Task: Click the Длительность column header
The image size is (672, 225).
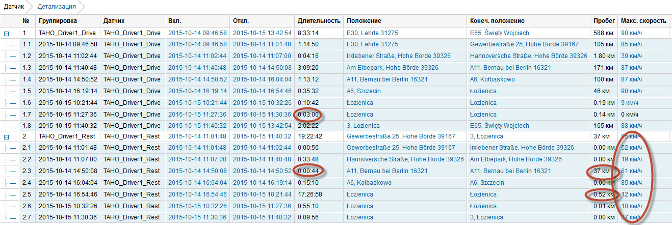Action: [319, 21]
